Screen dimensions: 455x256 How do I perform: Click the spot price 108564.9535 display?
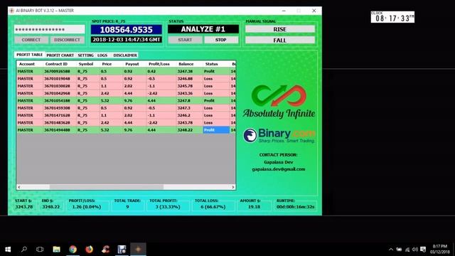tap(127, 30)
